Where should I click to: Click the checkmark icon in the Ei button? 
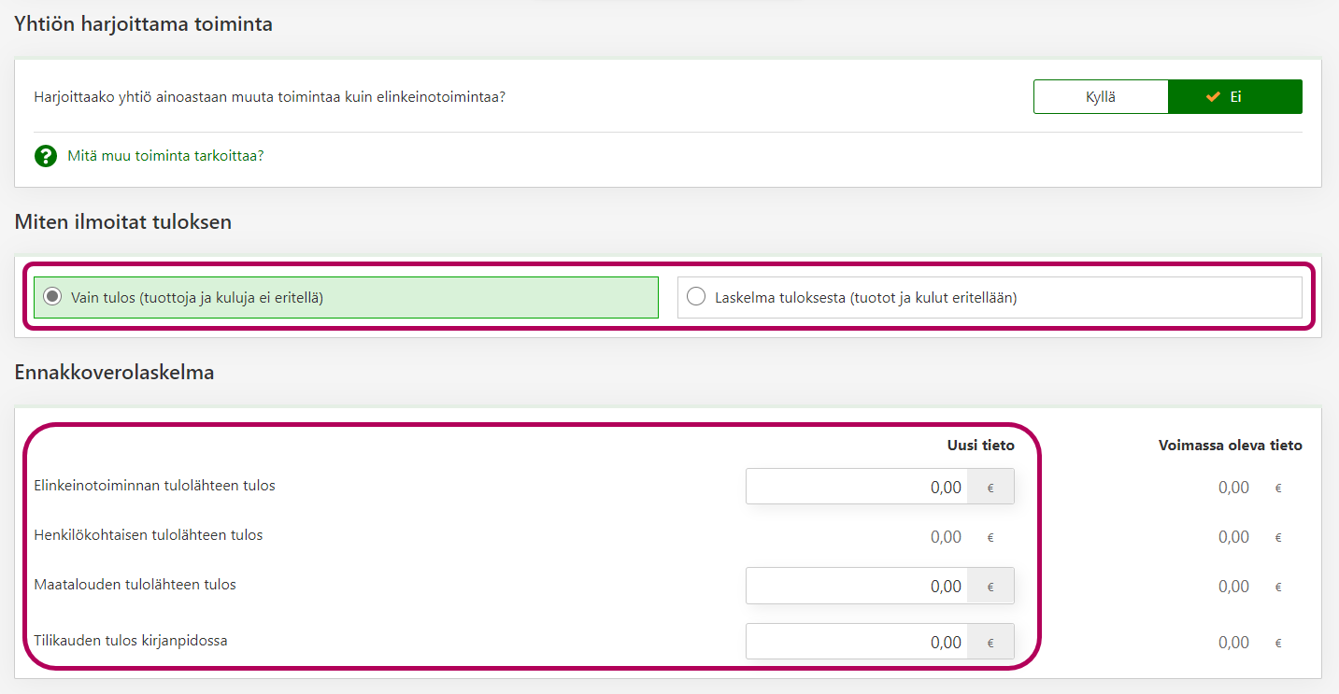1213,97
